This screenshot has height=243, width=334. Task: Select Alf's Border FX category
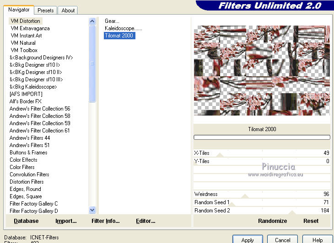[x=25, y=101]
